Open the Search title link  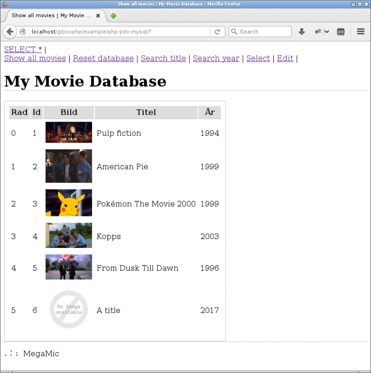click(x=163, y=59)
